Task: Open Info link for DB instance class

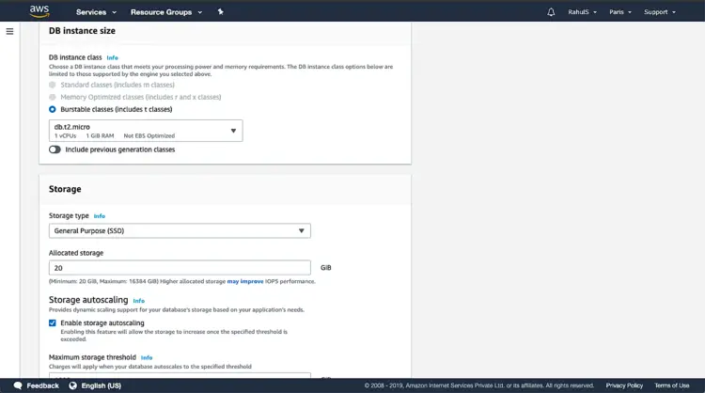Action: click(113, 57)
